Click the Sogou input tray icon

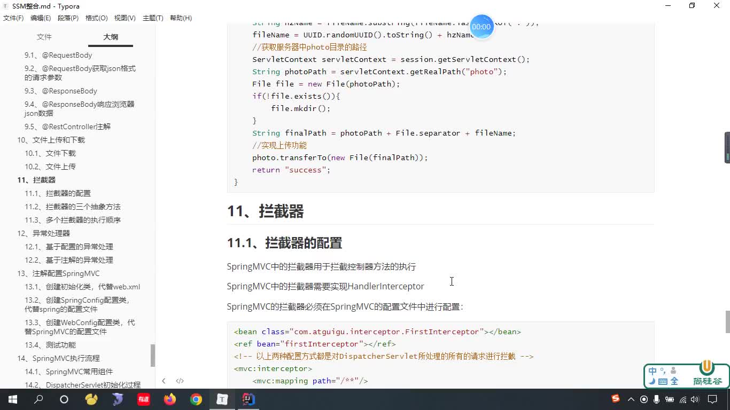pyautogui.click(x=616, y=399)
